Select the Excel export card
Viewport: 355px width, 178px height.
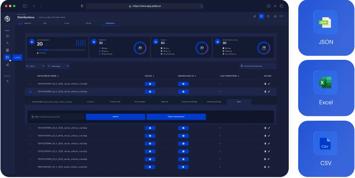(x=326, y=88)
